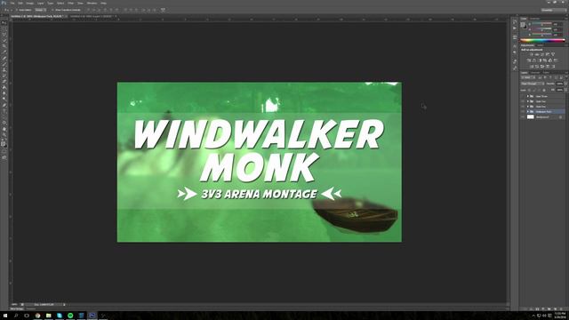Click the foreground color swatch in toolbar
569x320 pixels.
pyautogui.click(x=3, y=143)
